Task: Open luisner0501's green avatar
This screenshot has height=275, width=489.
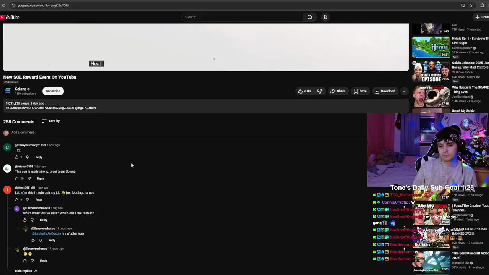Action: point(7,168)
